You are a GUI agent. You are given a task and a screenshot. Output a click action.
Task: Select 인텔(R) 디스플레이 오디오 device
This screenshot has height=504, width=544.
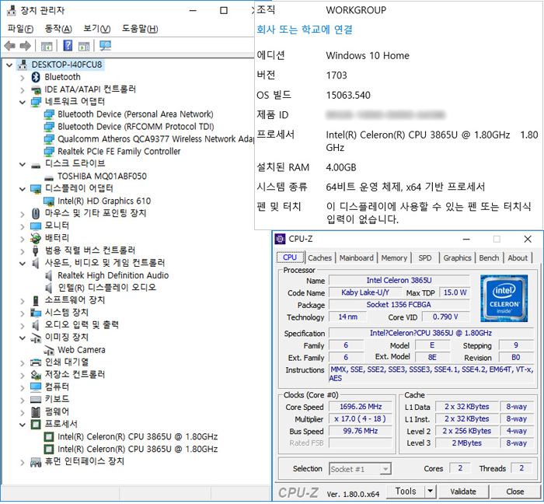(x=107, y=288)
